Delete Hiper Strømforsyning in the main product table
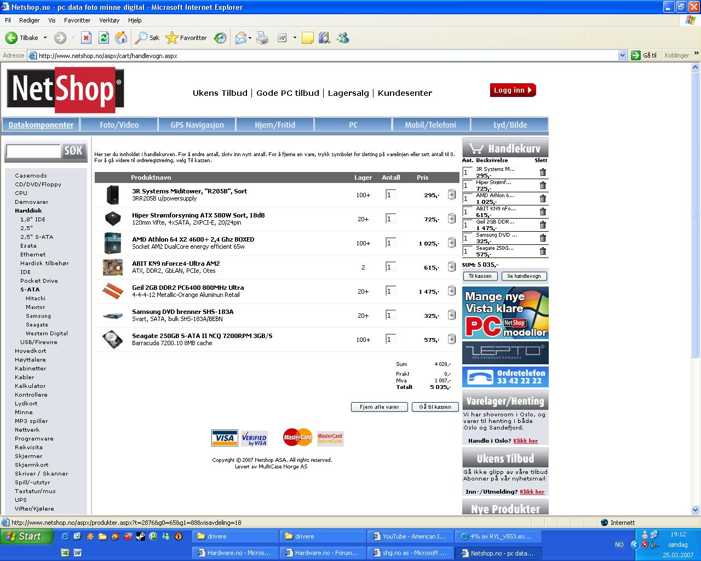 (452, 219)
